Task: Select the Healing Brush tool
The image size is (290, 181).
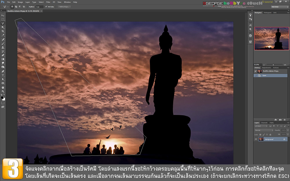Action: pyautogui.click(x=3, y=39)
